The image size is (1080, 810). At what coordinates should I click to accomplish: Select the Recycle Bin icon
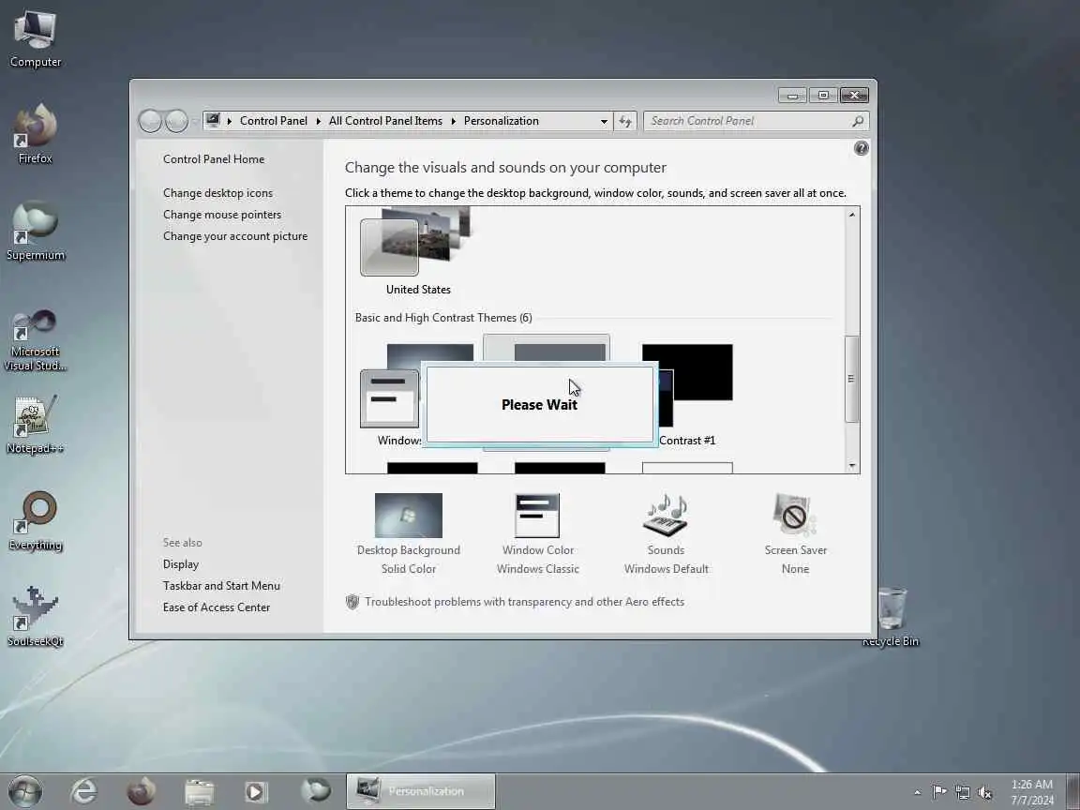891,617
